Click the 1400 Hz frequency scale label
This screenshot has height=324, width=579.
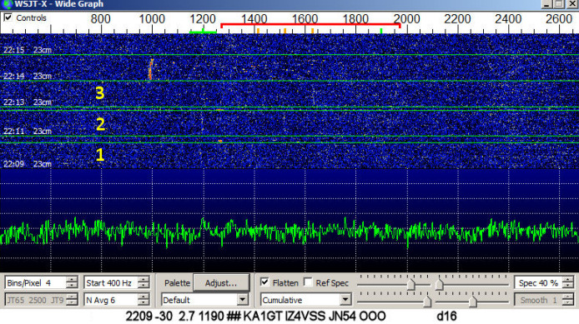coord(254,19)
